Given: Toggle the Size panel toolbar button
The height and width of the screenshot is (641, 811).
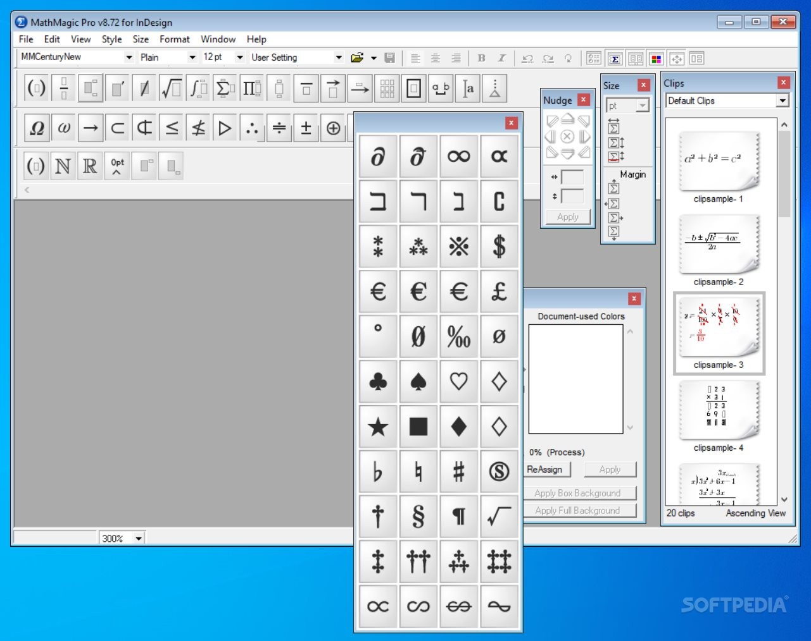Looking at the screenshot, I should 614,59.
